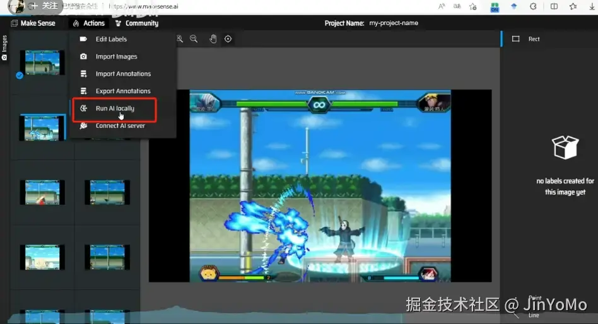This screenshot has width=598, height=324.
Task: Switch to the Point label type
Action: coord(535,298)
